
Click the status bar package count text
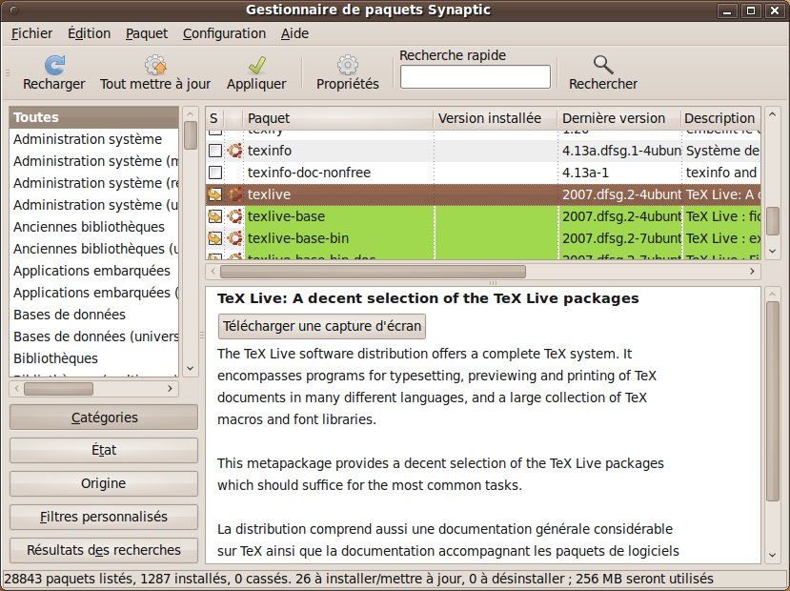coord(358,579)
